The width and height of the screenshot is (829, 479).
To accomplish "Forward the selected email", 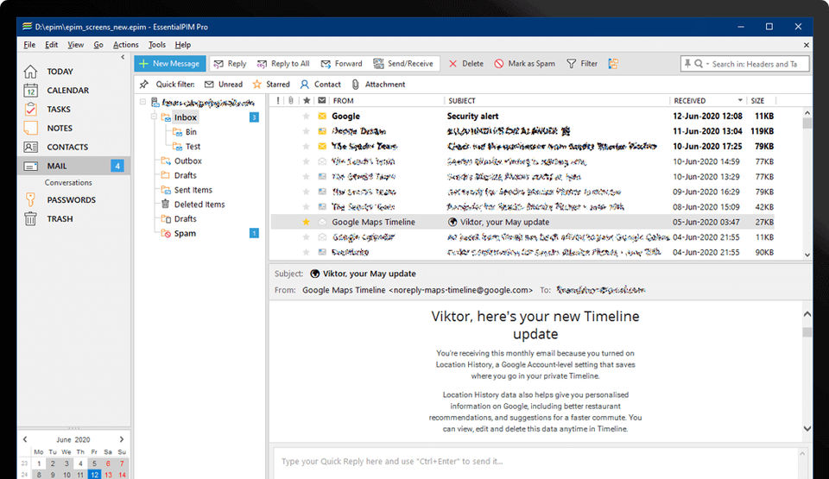I will [342, 64].
